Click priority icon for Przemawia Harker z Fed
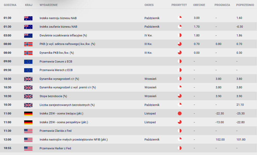 [180, 148]
